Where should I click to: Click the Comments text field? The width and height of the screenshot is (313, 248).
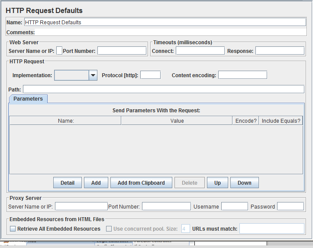171,33
